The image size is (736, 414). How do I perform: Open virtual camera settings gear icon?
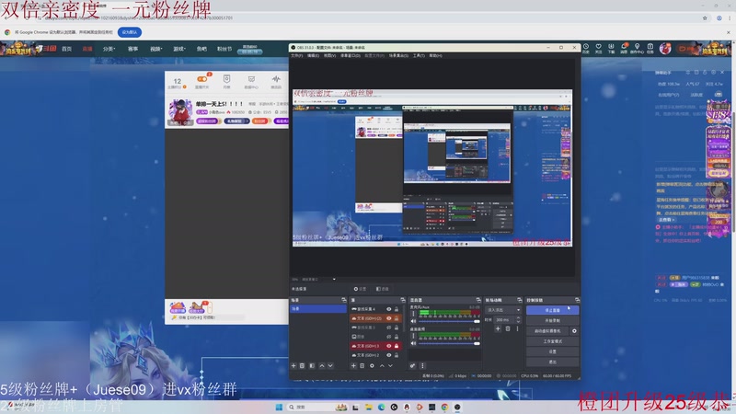point(574,331)
